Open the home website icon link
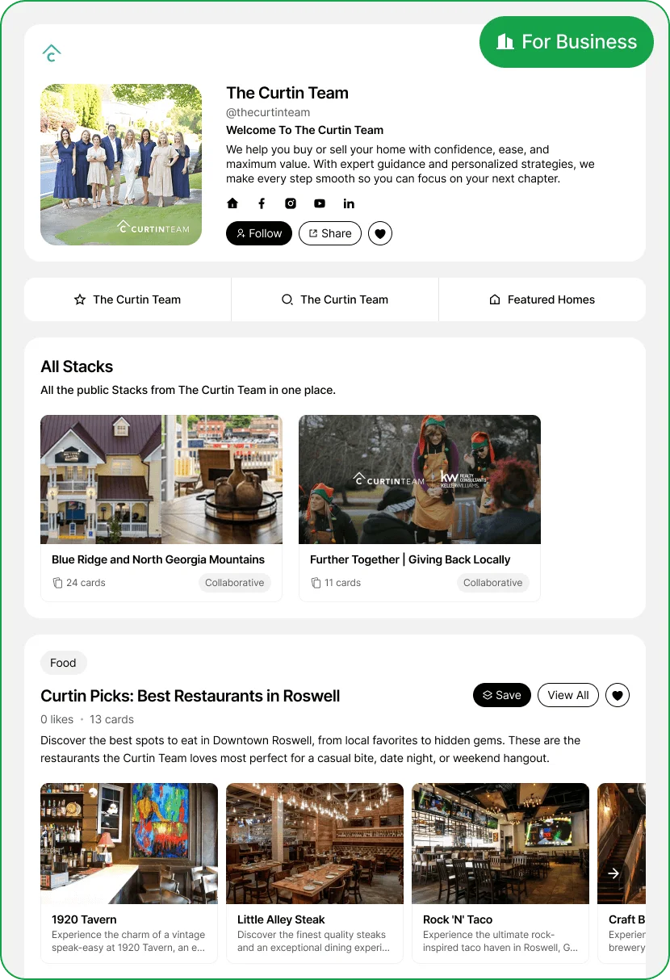670x980 pixels. point(232,203)
